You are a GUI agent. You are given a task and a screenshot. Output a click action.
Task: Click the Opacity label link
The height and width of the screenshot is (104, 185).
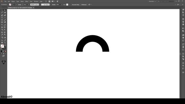54,5
